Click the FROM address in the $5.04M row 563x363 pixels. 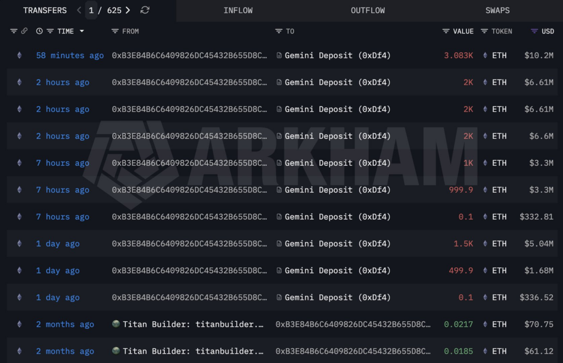pos(189,243)
